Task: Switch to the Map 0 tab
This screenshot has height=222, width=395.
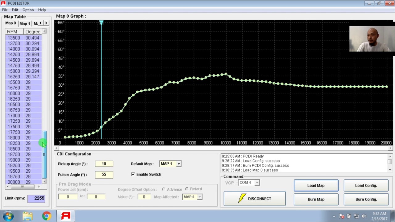Action: click(x=10, y=23)
